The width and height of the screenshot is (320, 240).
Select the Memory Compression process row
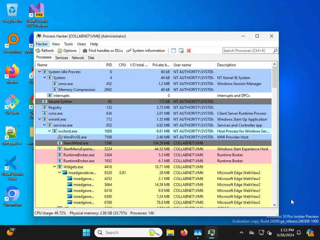(x=153, y=90)
